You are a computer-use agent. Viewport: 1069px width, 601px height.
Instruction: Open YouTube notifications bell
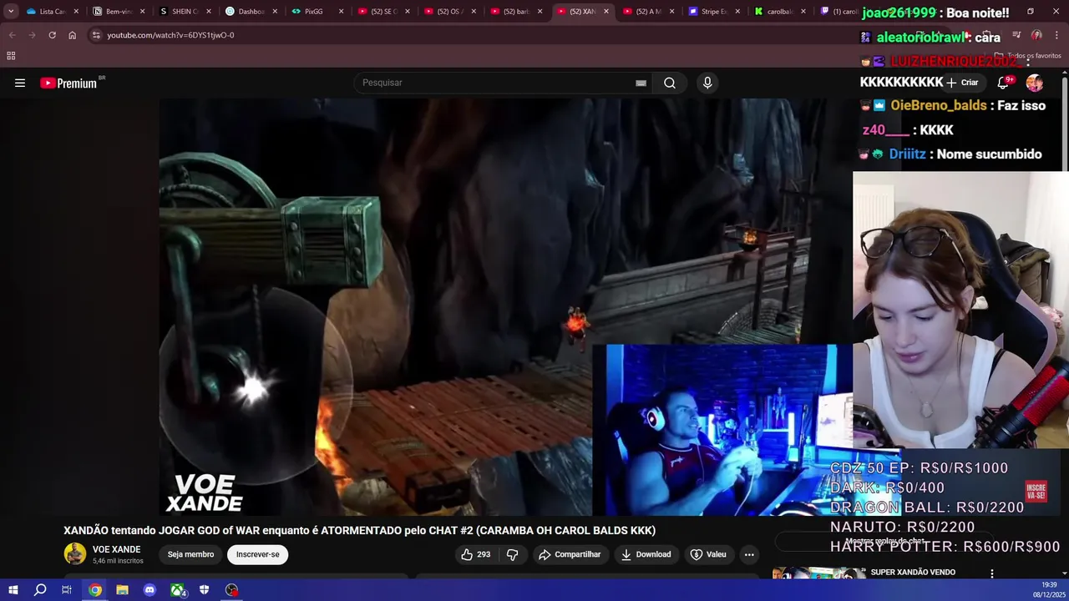1004,83
